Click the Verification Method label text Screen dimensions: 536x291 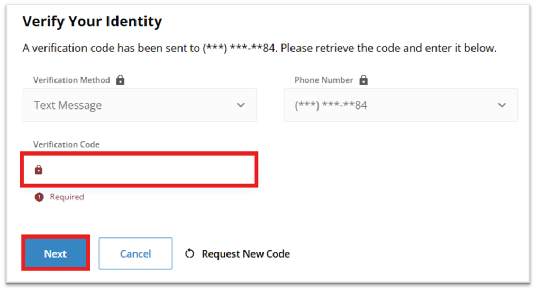pyautogui.click(x=71, y=80)
